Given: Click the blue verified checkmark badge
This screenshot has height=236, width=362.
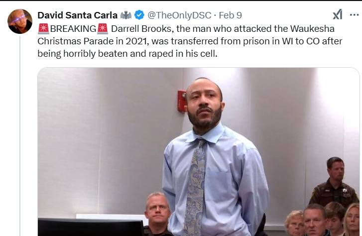Looking at the screenshot, I should [x=139, y=15].
